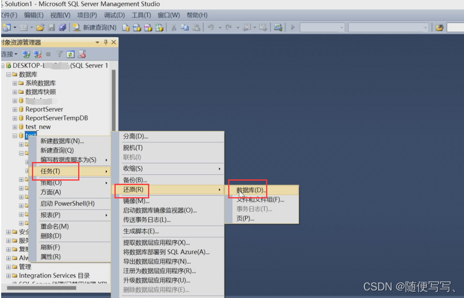Click the Object Explorer horizontal scrollbar
Viewport: 464px width, 298px height.
click(x=42, y=288)
